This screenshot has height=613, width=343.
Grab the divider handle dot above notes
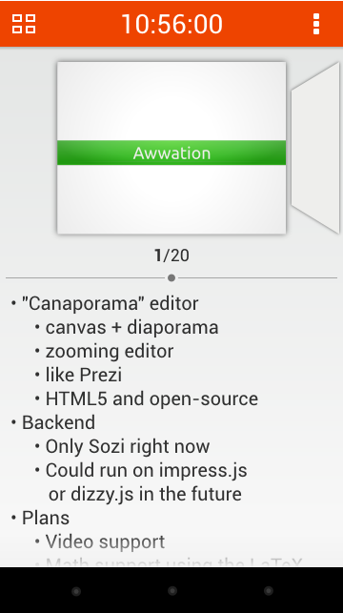click(171, 278)
